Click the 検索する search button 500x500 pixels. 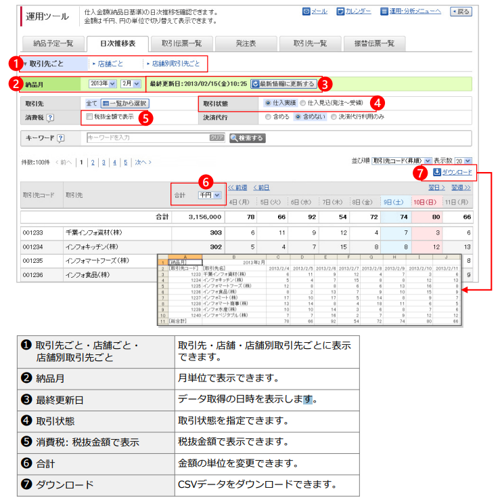(247, 138)
